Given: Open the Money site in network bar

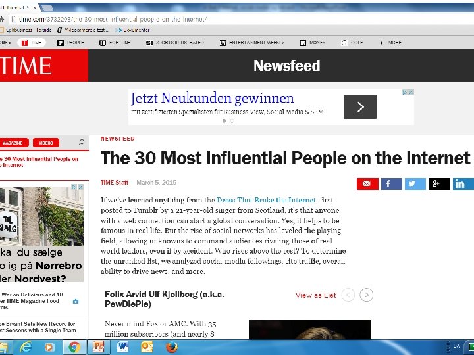Looking at the screenshot, I should coord(313,43).
